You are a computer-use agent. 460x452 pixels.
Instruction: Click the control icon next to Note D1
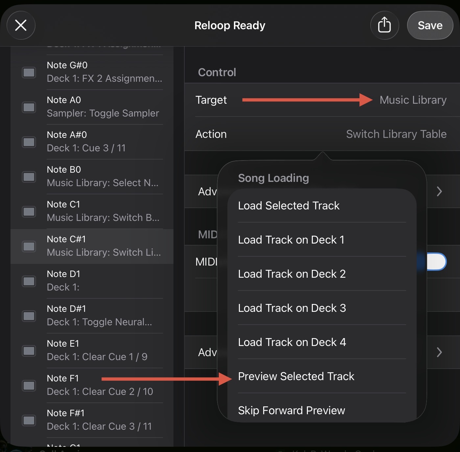pyautogui.click(x=29, y=281)
